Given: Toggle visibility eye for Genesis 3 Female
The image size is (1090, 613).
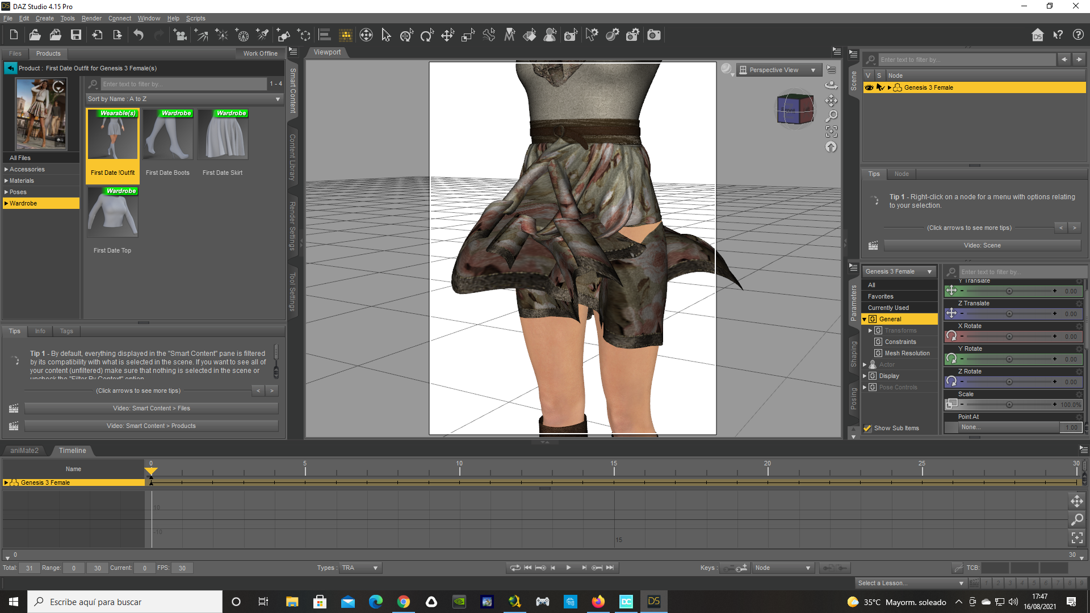Looking at the screenshot, I should tap(869, 87).
